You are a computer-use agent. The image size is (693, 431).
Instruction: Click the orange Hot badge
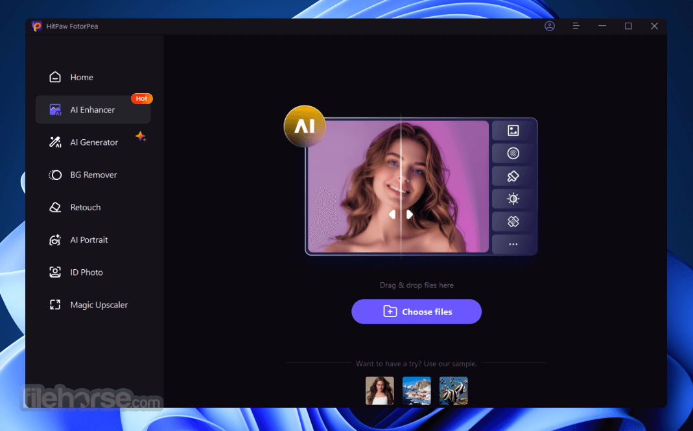[142, 98]
